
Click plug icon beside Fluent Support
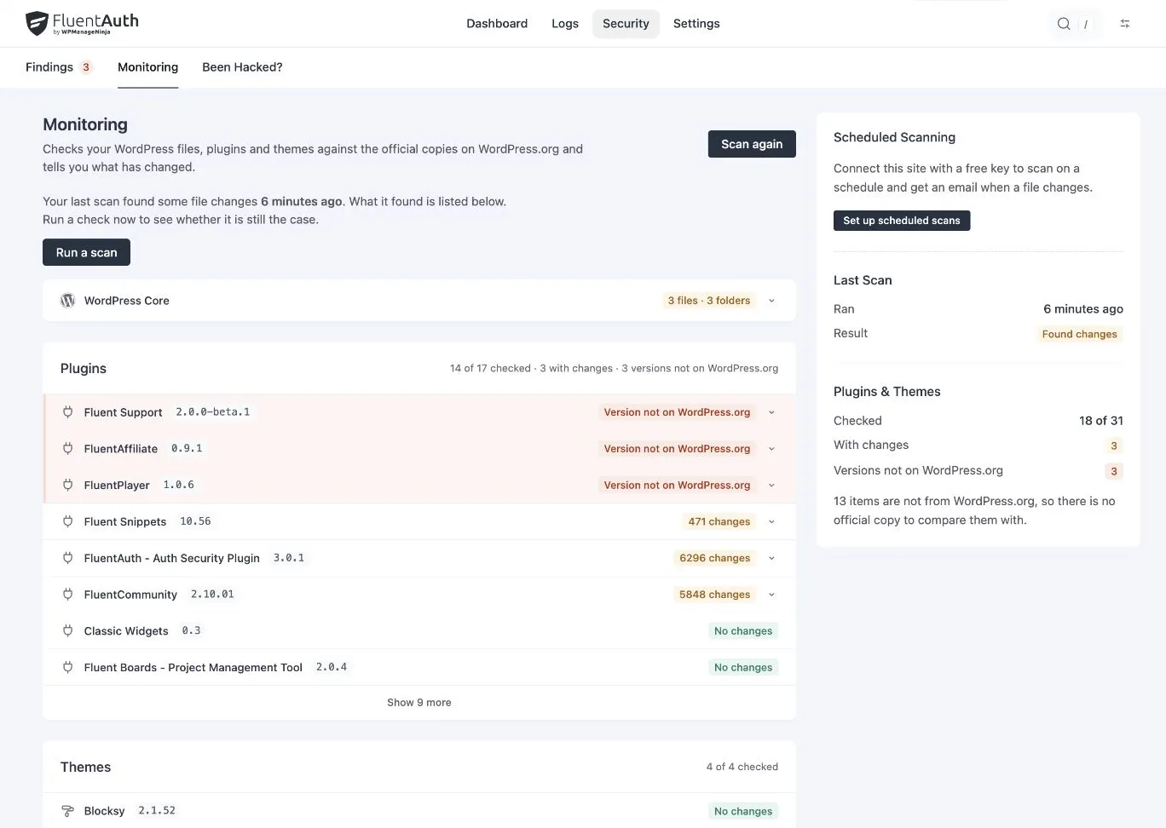[x=67, y=412]
